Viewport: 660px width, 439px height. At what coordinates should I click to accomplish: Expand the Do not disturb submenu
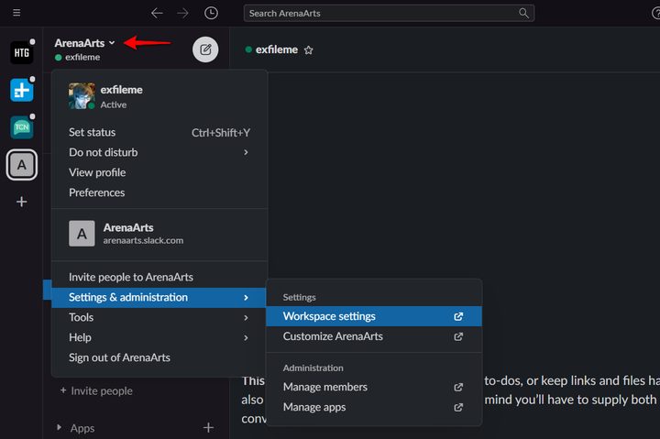(x=159, y=152)
